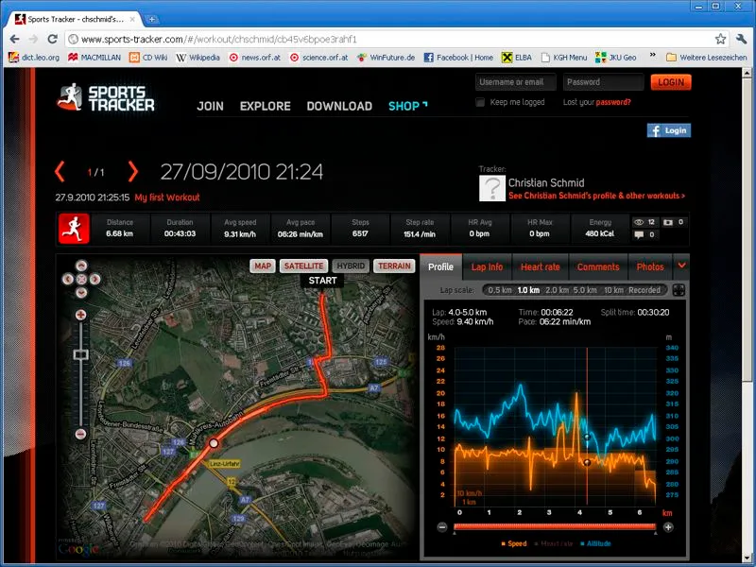Switch to the Profile tab

(440, 267)
